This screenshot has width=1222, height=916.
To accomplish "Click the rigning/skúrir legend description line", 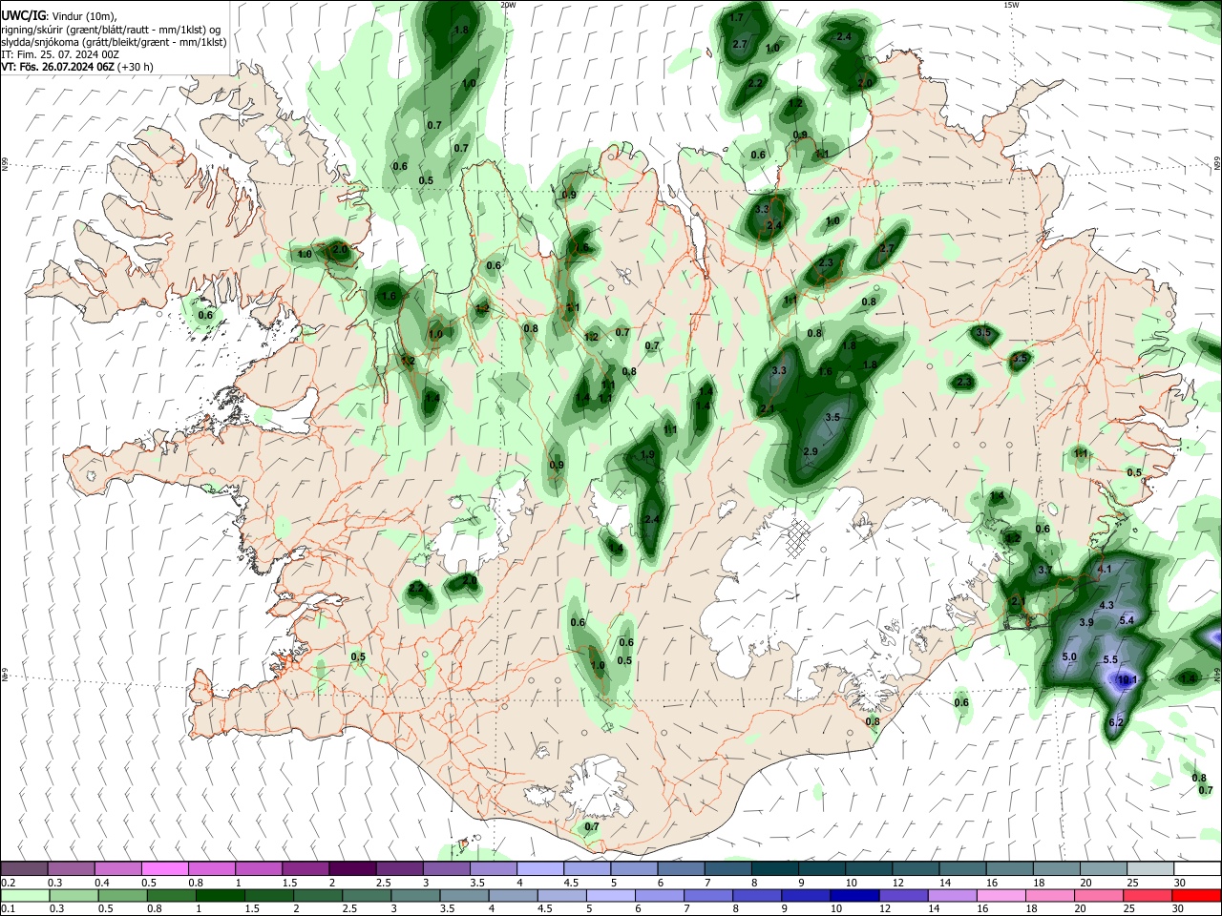I will pyautogui.click(x=111, y=29).
